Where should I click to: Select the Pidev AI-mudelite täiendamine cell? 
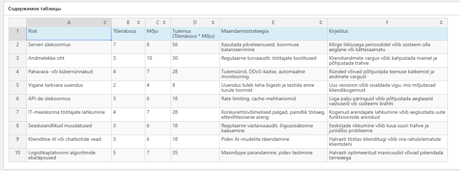[x=273, y=142]
